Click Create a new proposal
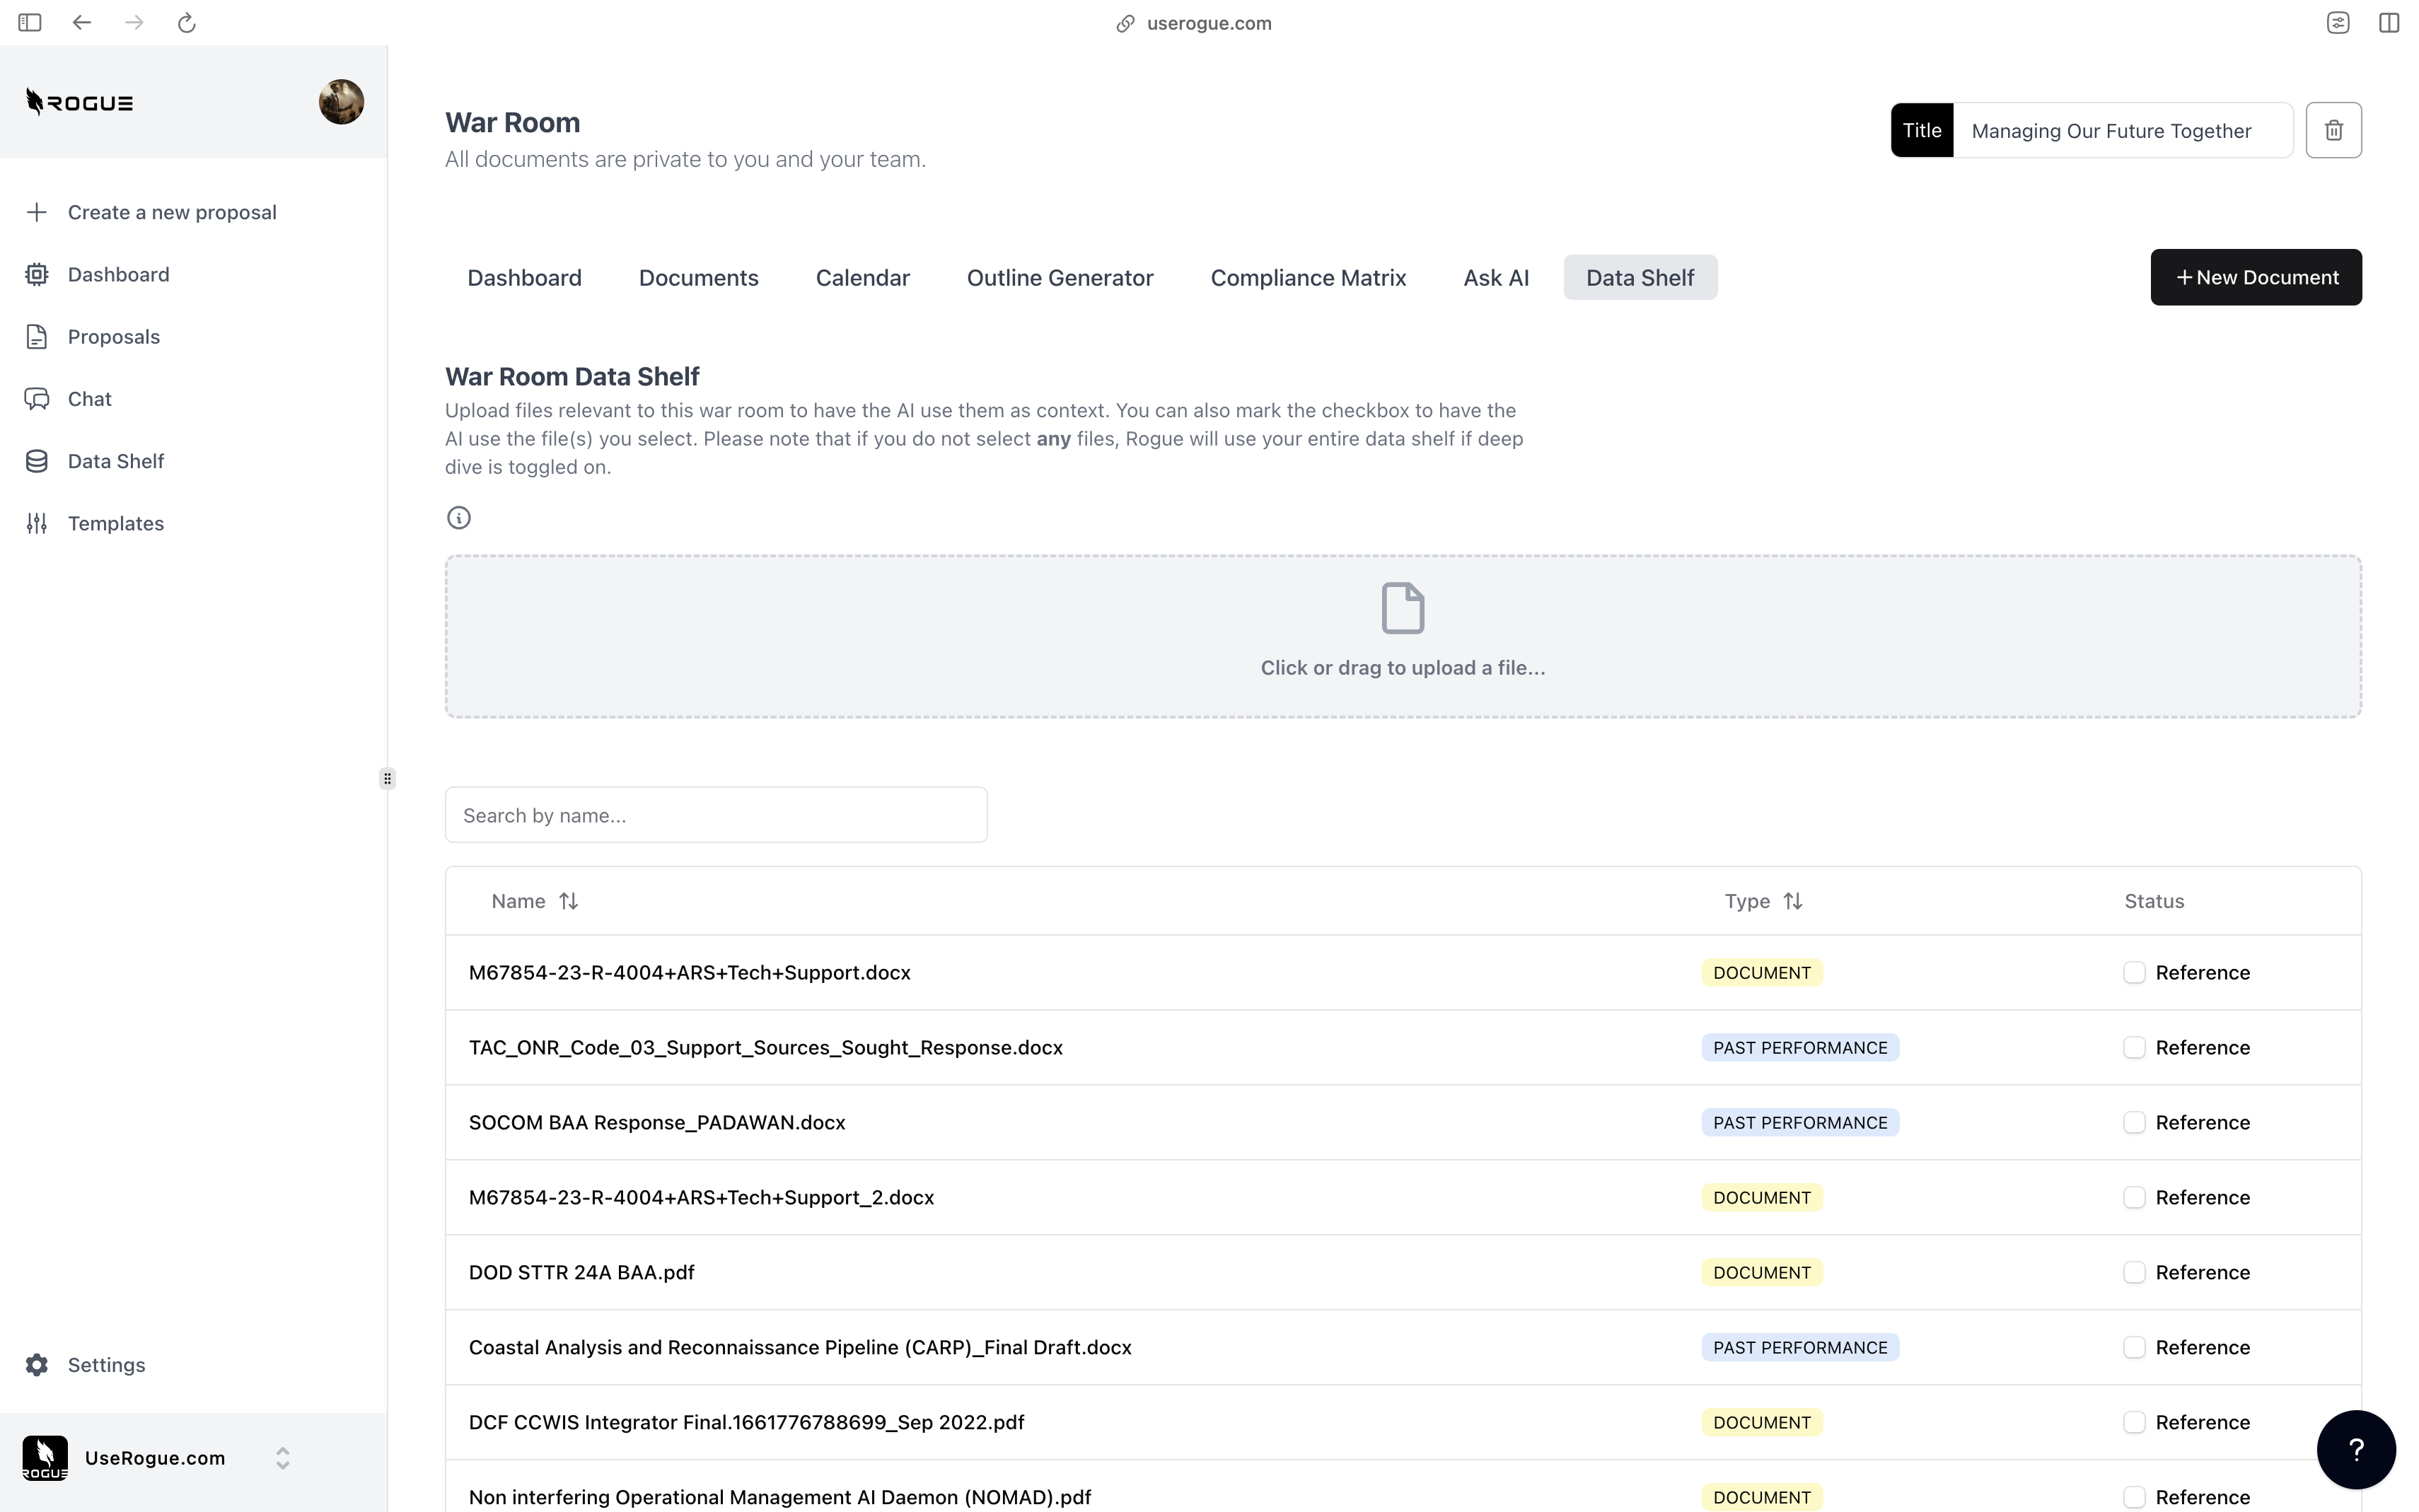2419x1512 pixels. click(171, 212)
